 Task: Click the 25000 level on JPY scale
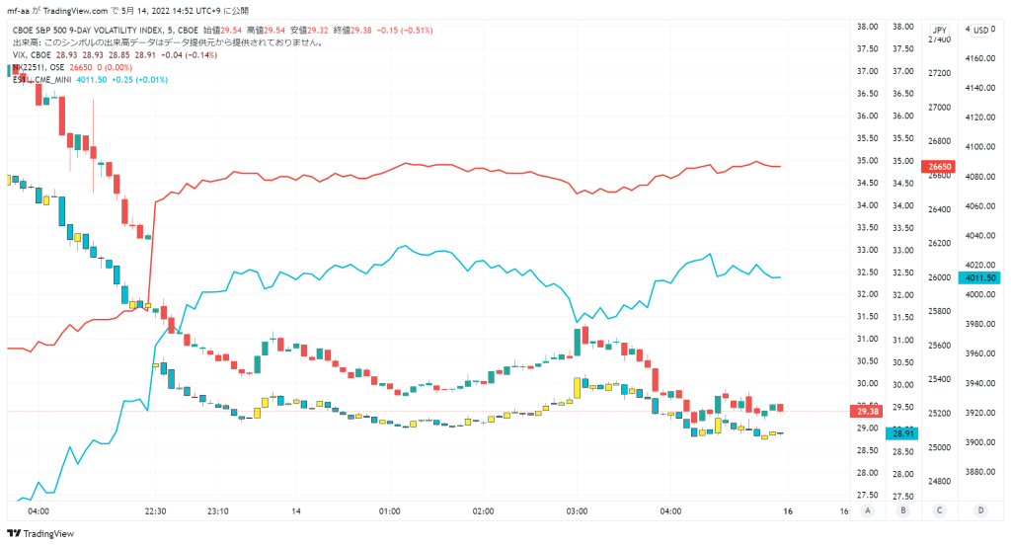point(939,447)
